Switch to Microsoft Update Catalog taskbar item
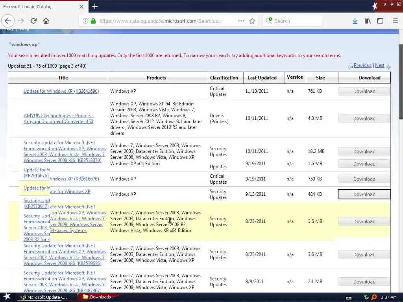The width and height of the screenshot is (403, 302). tap(46, 297)
